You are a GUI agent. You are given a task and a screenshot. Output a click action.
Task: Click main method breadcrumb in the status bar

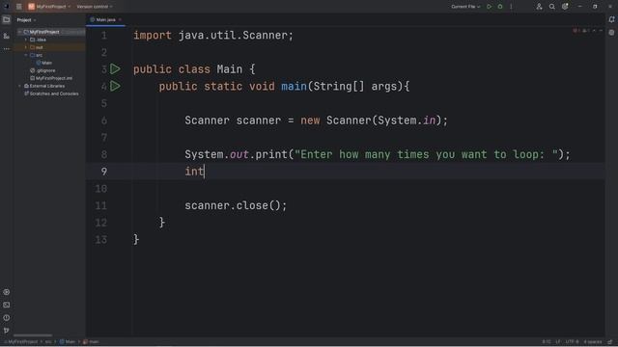(91, 342)
